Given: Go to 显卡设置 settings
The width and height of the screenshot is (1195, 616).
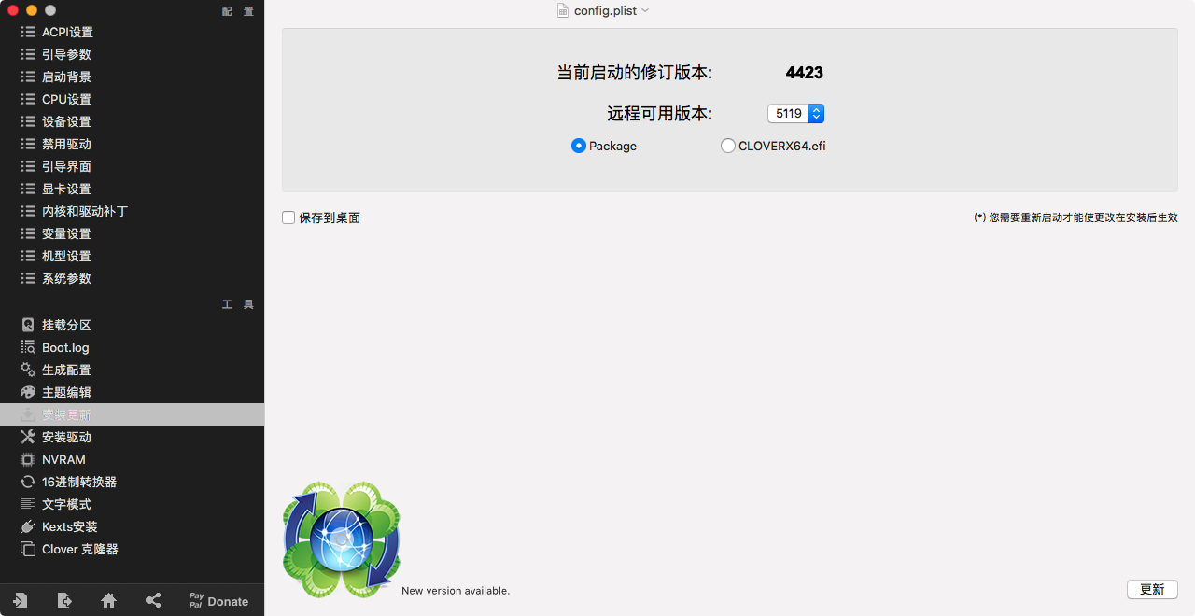Looking at the screenshot, I should pyautogui.click(x=132, y=189).
